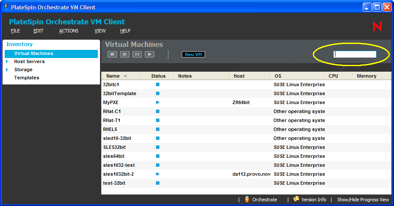Select the sles64bit virtual machine row
Viewport: 394px width, 206px height.
click(246, 156)
